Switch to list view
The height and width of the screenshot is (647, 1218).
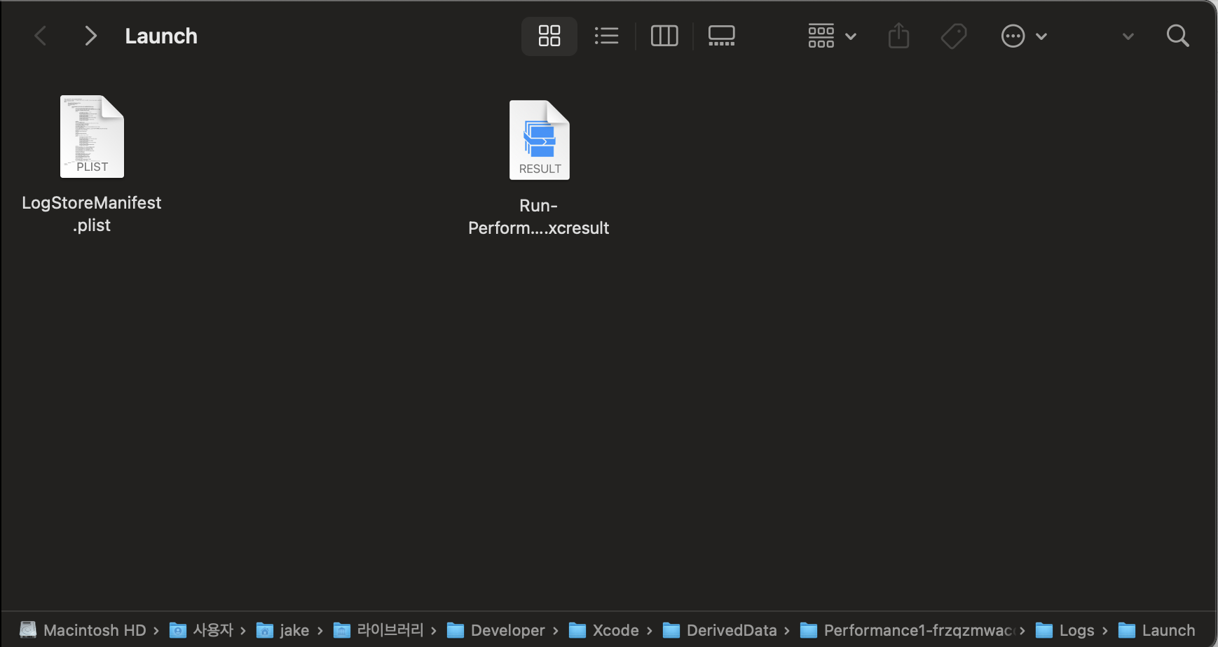tap(607, 36)
